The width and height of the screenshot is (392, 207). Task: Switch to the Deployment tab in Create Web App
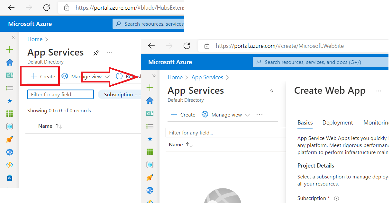tap(338, 123)
